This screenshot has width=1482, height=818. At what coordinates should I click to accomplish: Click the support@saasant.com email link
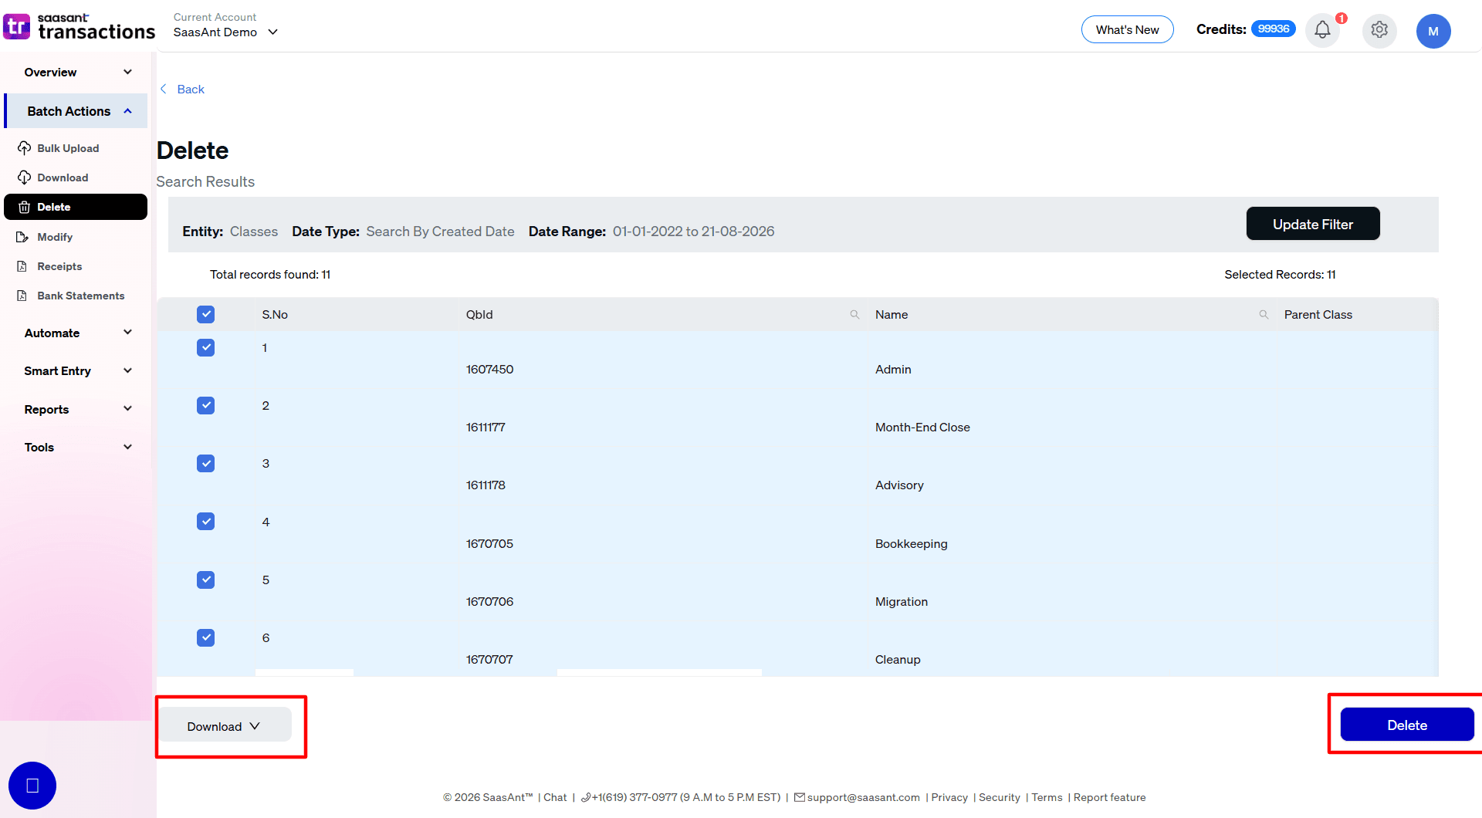point(863,797)
